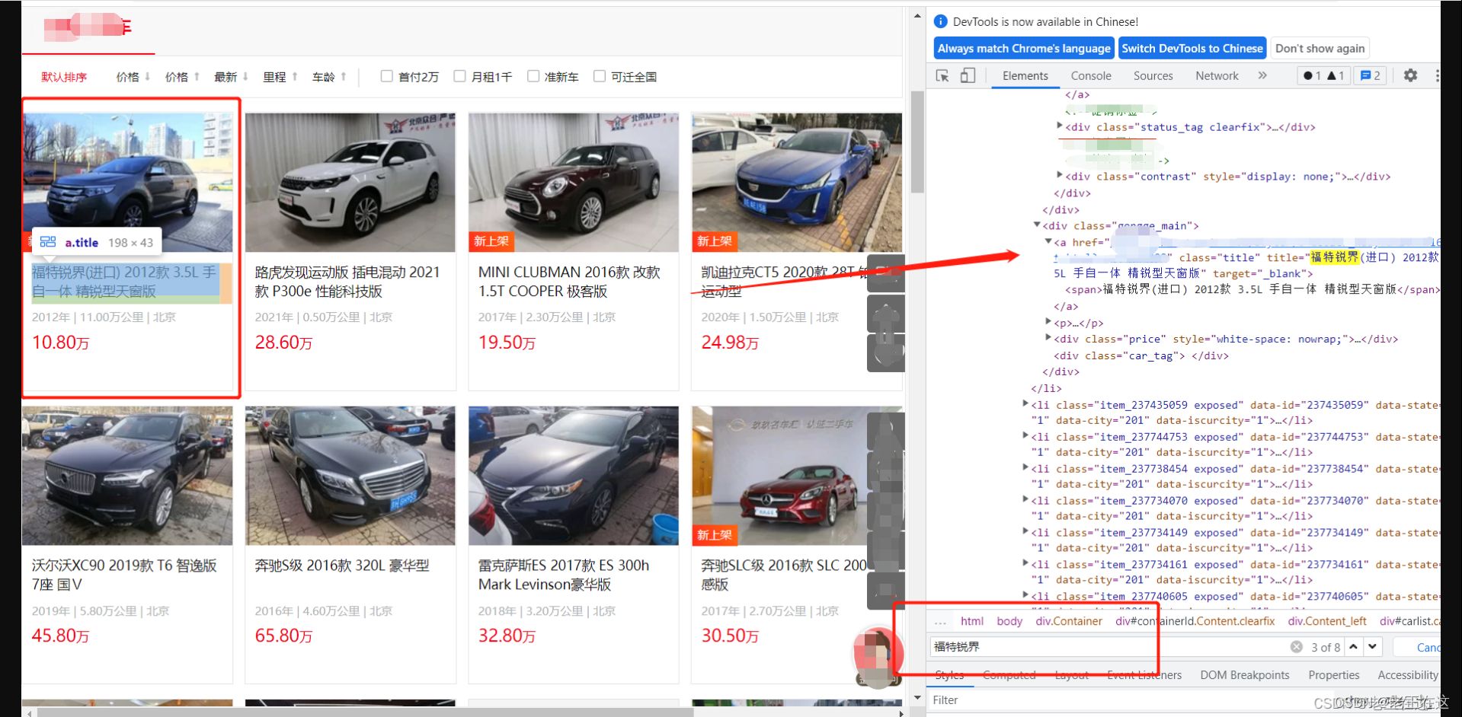Check the 可迁全国 filter
The height and width of the screenshot is (717, 1462).
click(x=600, y=76)
